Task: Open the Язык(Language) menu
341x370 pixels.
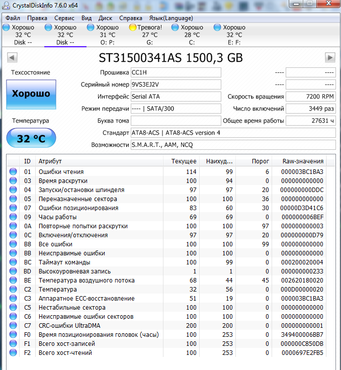Action: tap(171, 18)
